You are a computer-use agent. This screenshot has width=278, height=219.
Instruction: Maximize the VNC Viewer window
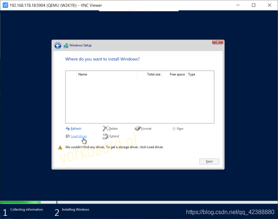[x=253, y=5]
